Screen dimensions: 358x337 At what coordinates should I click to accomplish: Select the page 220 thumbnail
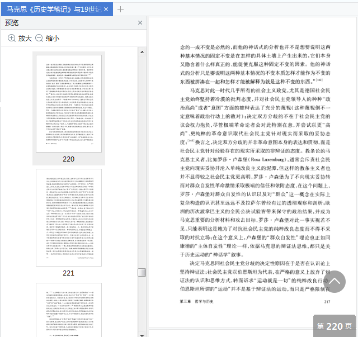tap(69, 103)
